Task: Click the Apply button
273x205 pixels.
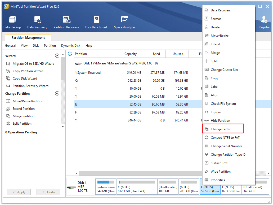Action: (19, 192)
